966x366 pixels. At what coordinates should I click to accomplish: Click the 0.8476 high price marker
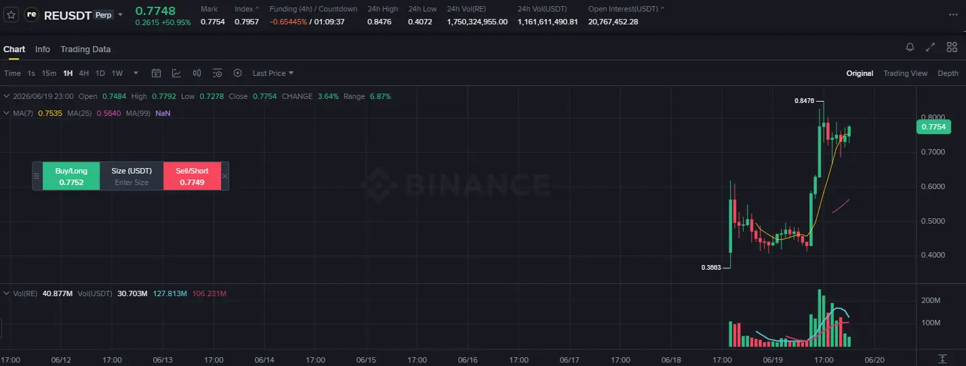[x=804, y=100]
